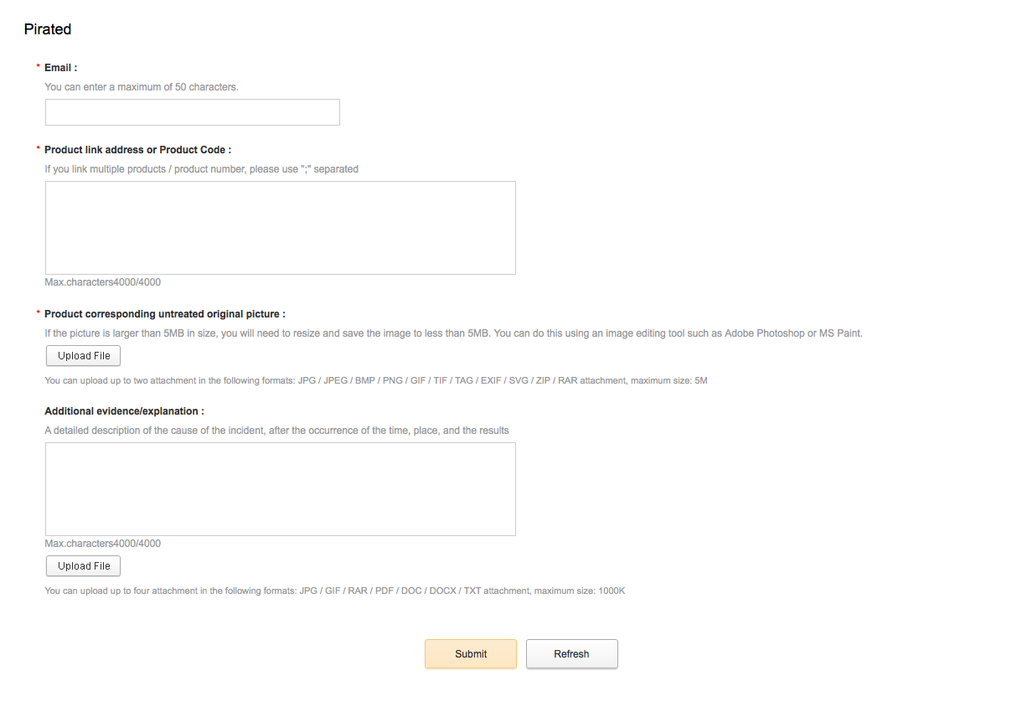Focus the Additional evidence/explanation text area
The width and height of the screenshot is (1027, 712).
[x=281, y=489]
